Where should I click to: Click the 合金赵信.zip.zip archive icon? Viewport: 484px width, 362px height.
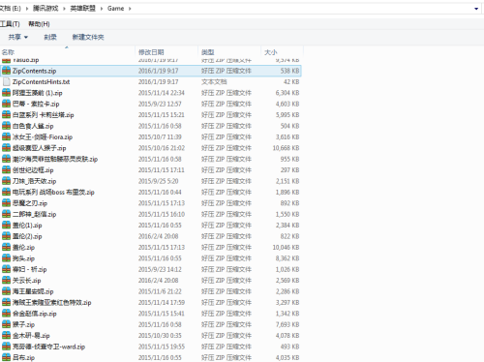point(6,314)
